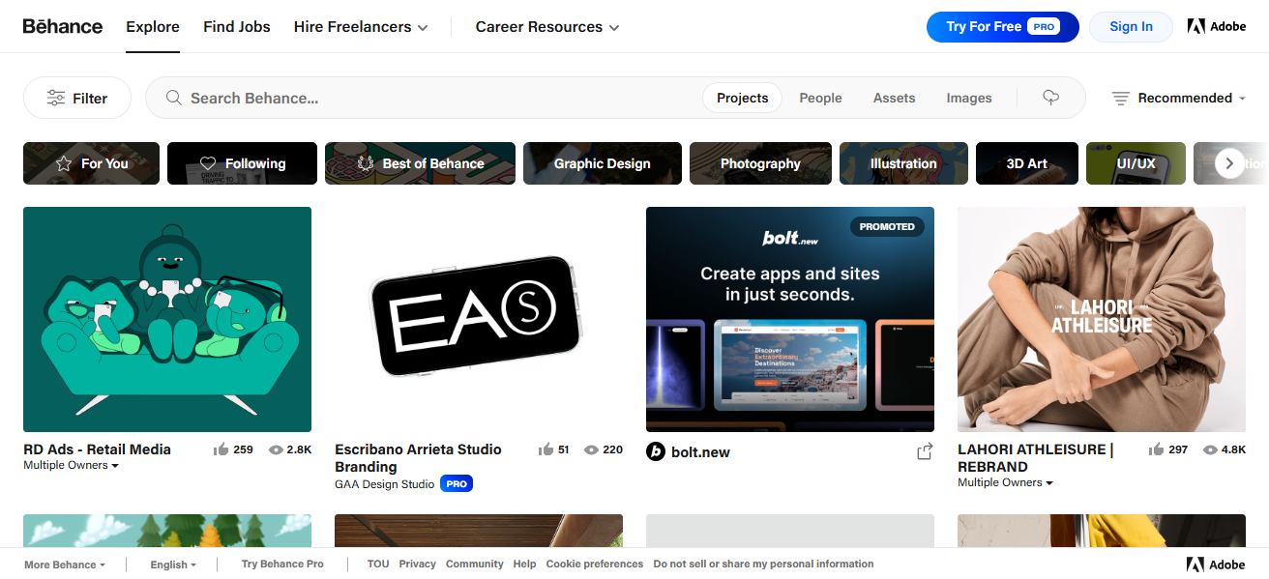Click the heart icon on Following
Viewport: 1269px width, 579px height.
coord(208,163)
